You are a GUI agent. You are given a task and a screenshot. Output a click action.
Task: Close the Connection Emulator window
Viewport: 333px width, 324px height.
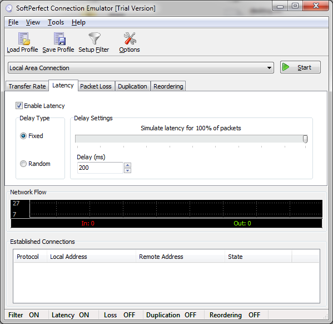tap(316, 6)
